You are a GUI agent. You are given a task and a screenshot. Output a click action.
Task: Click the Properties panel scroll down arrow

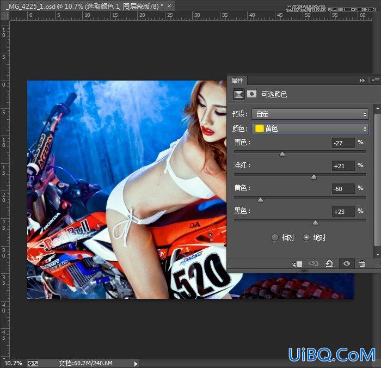pos(378,254)
